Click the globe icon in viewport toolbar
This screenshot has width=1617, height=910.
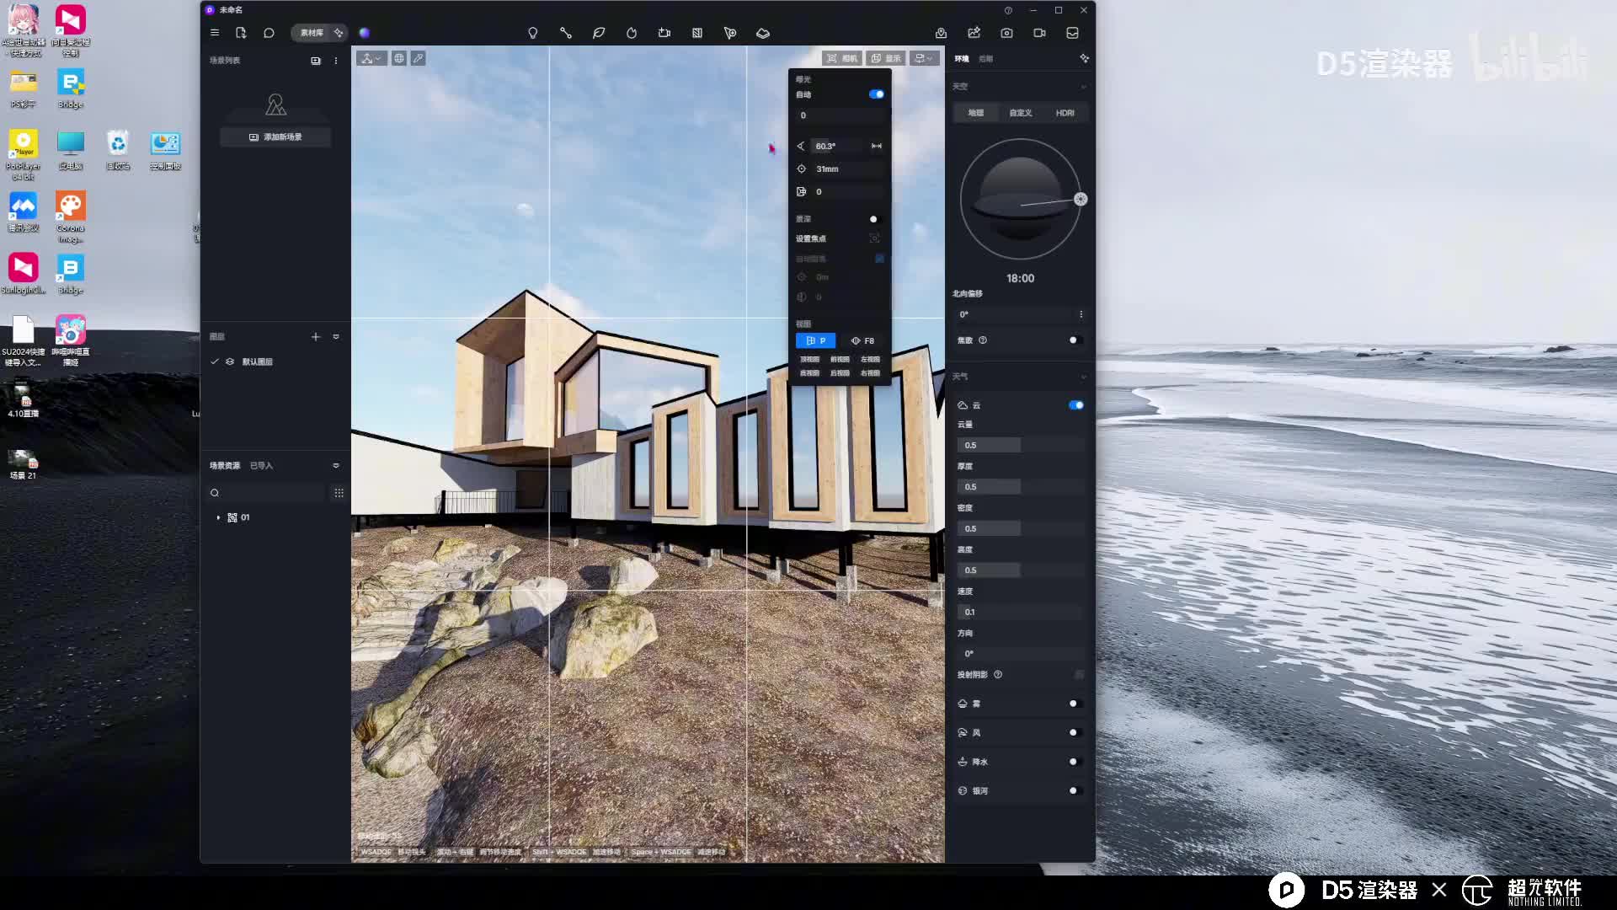coord(399,58)
